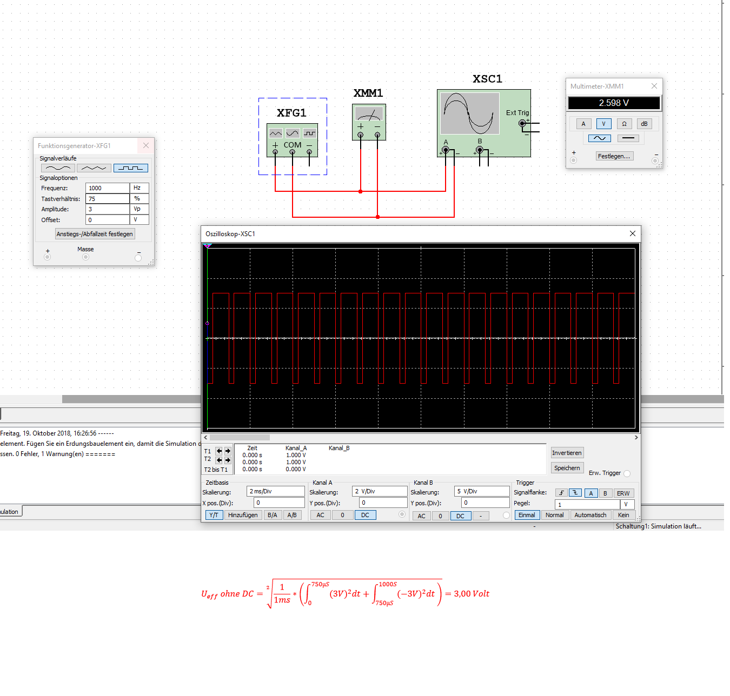730x696 pixels.
Task: Select Hinzufügen display mode
Action: click(x=243, y=515)
